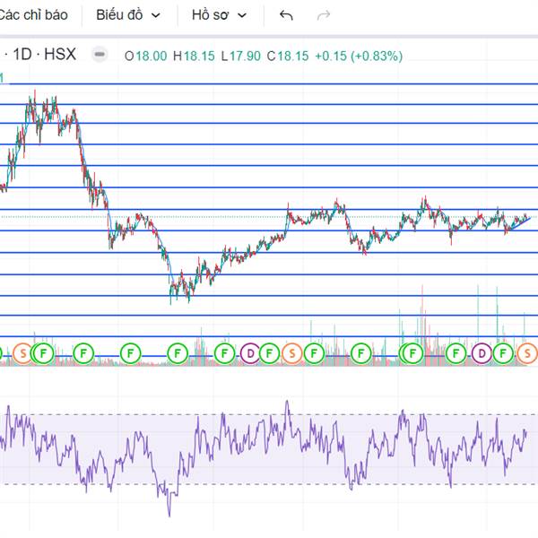This screenshot has height=538, width=538.
Task: Open the F marker just left of first D marker
Action: [224, 353]
